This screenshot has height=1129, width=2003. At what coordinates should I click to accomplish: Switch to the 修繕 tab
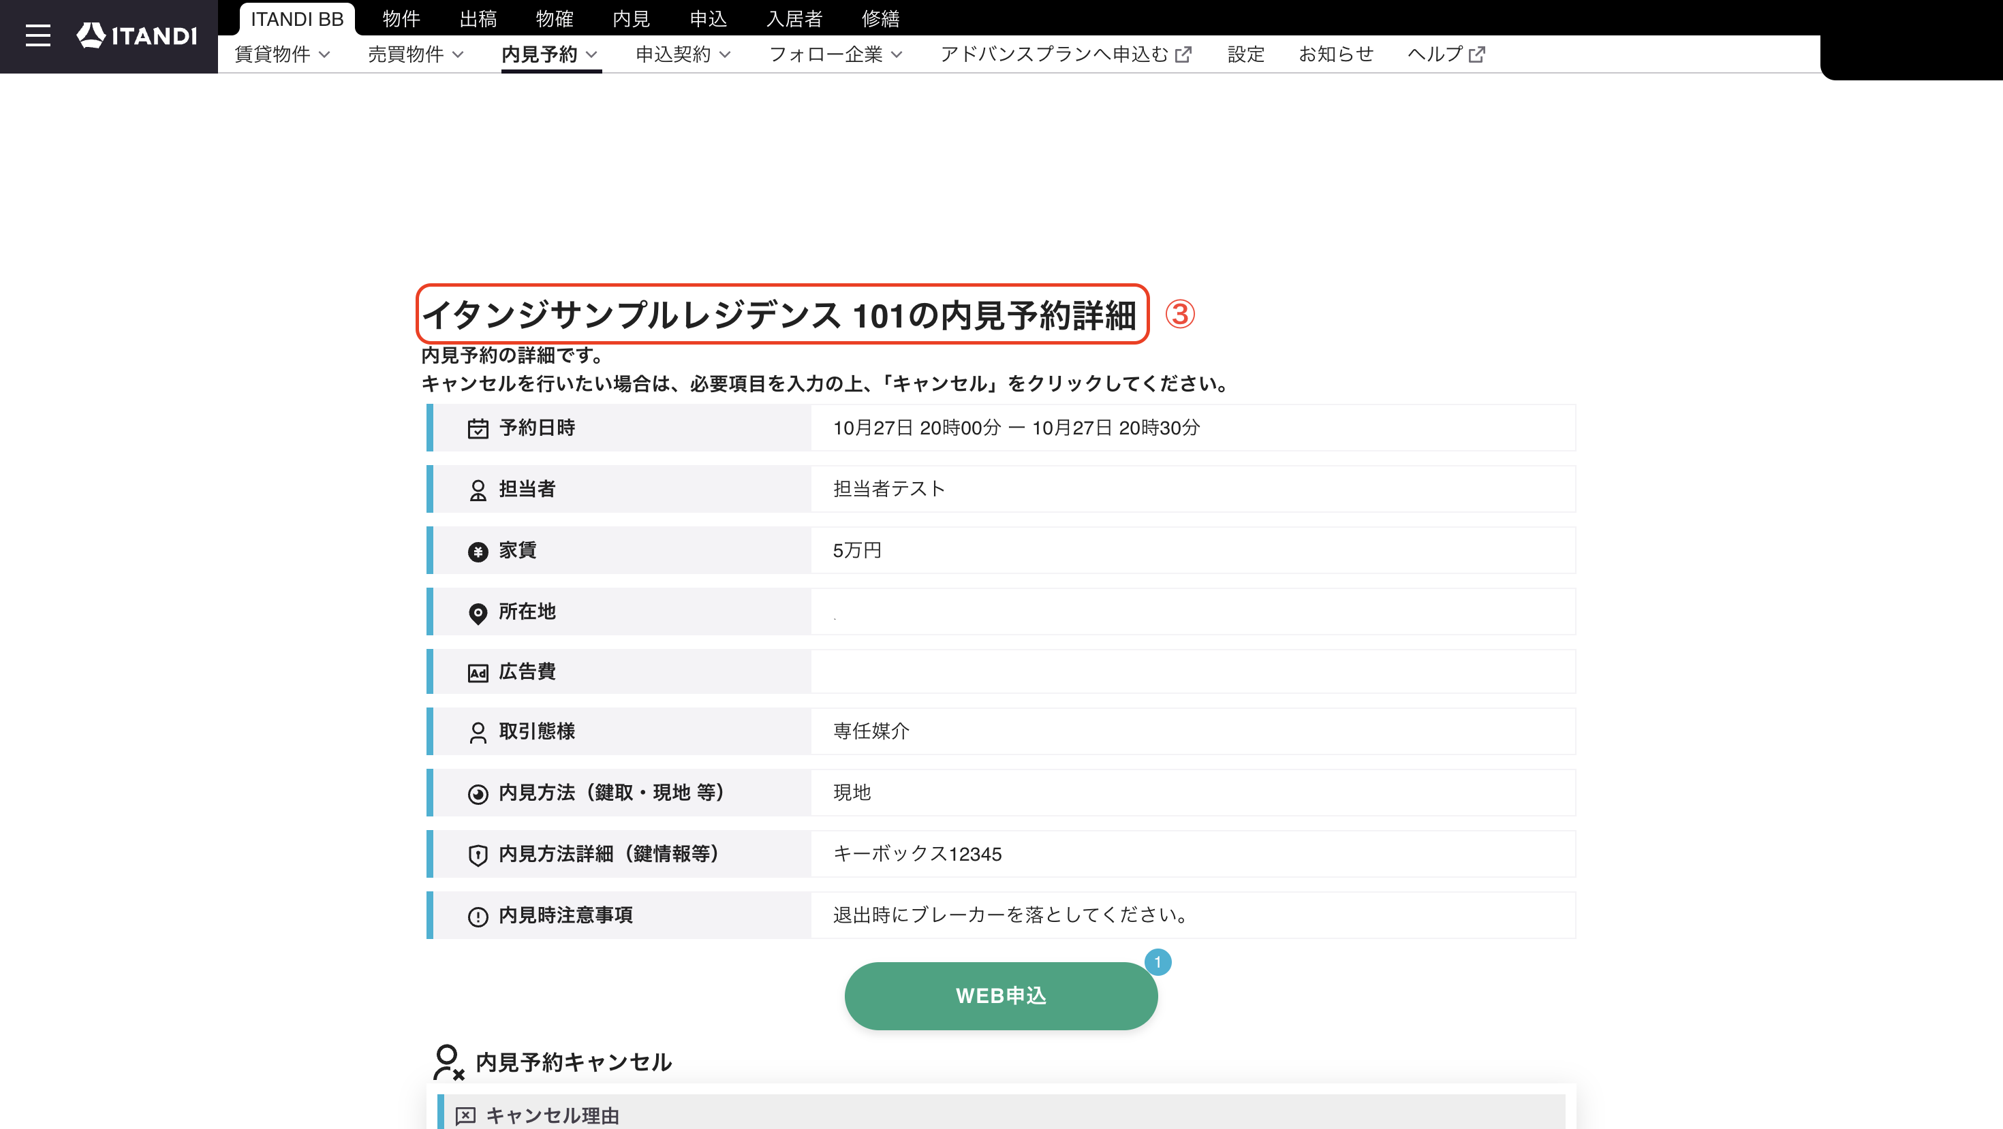click(x=881, y=18)
